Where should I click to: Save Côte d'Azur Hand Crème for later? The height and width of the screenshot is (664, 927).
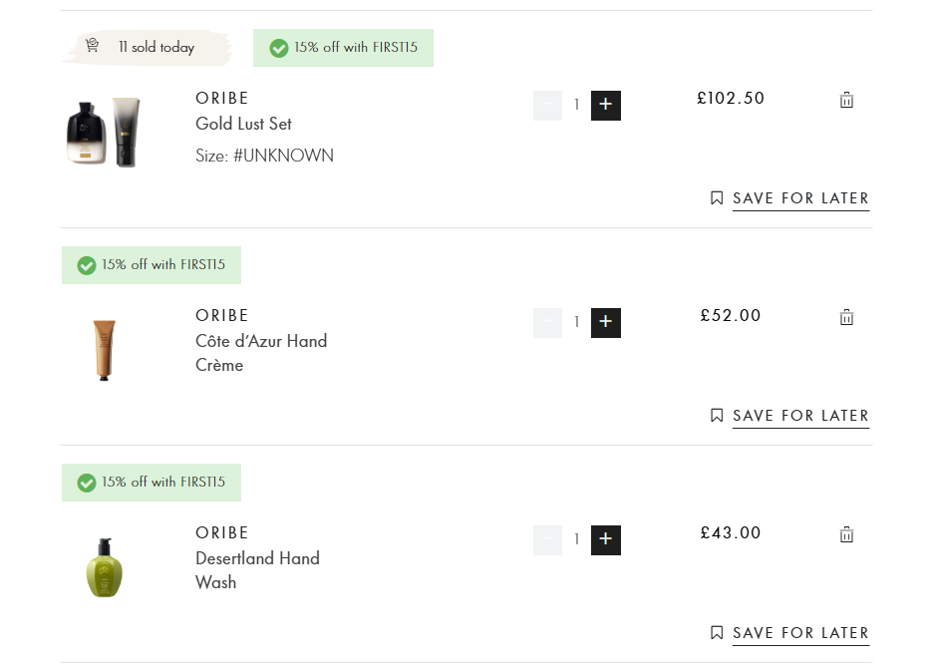[800, 416]
